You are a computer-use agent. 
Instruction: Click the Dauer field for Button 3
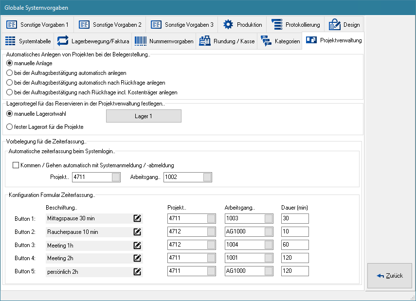[295, 245]
